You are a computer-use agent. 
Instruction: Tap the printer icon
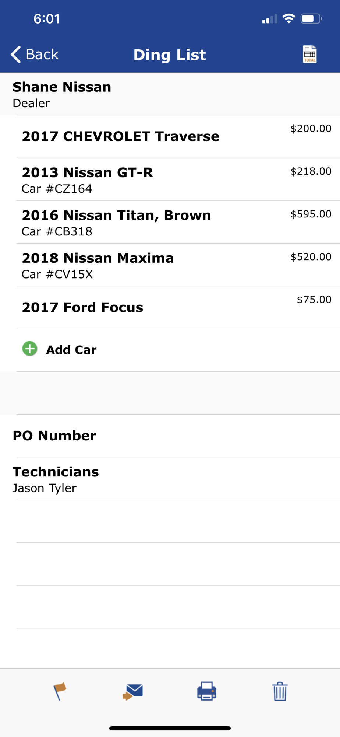coord(206,691)
